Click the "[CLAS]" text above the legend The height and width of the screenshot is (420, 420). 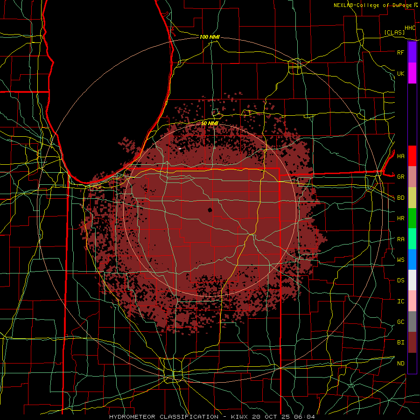[x=394, y=32]
